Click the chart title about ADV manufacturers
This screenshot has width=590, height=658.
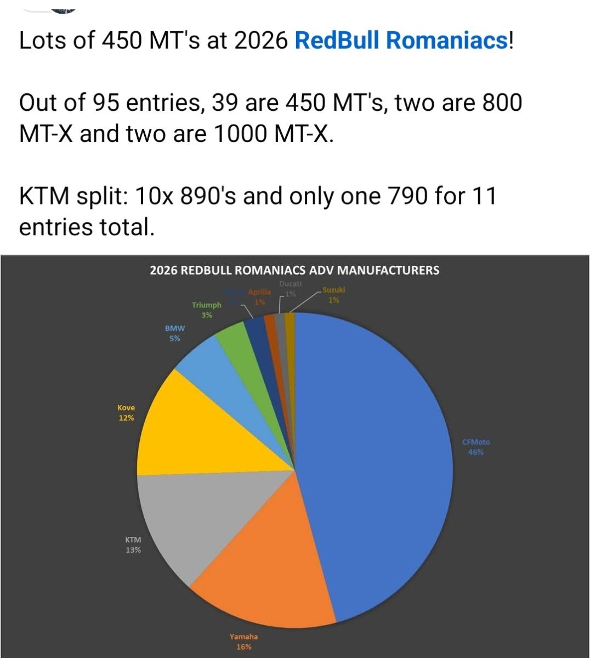(x=294, y=270)
